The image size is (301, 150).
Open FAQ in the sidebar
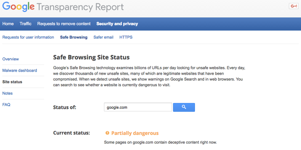coord(6,105)
